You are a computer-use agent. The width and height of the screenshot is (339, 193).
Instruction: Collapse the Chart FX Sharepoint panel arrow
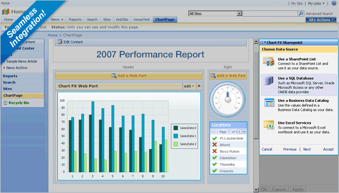(x=261, y=42)
